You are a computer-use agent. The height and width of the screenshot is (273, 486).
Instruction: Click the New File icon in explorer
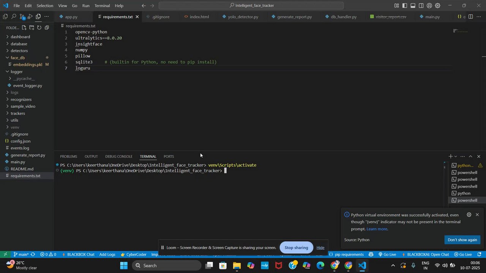pyautogui.click(x=24, y=28)
